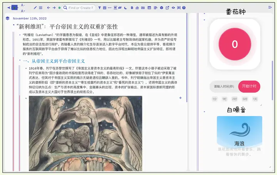Click the blue block logo with green arrow

15,8
